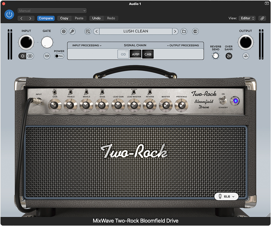Switch to the AMP signal chain block
Viewport: 271px width, 226px height.
(136, 54)
